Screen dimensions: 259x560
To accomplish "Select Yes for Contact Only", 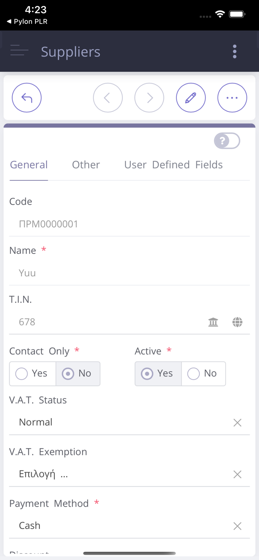I will point(33,373).
